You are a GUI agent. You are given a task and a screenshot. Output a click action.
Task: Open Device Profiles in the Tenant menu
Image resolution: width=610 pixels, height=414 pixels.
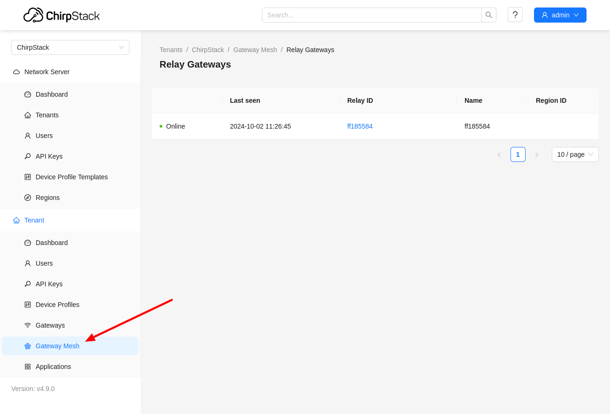pos(57,305)
